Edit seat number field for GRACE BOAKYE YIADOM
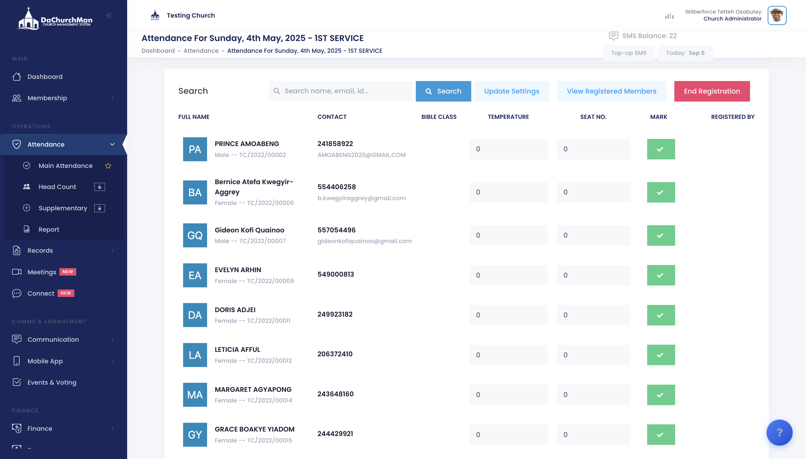This screenshot has width=806, height=459. click(x=593, y=435)
